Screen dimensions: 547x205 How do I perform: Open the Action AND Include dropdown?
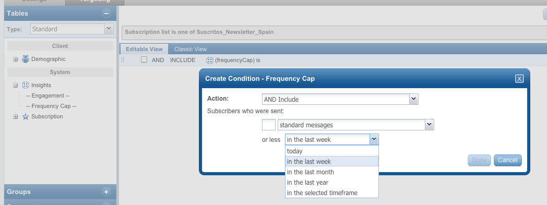point(413,99)
